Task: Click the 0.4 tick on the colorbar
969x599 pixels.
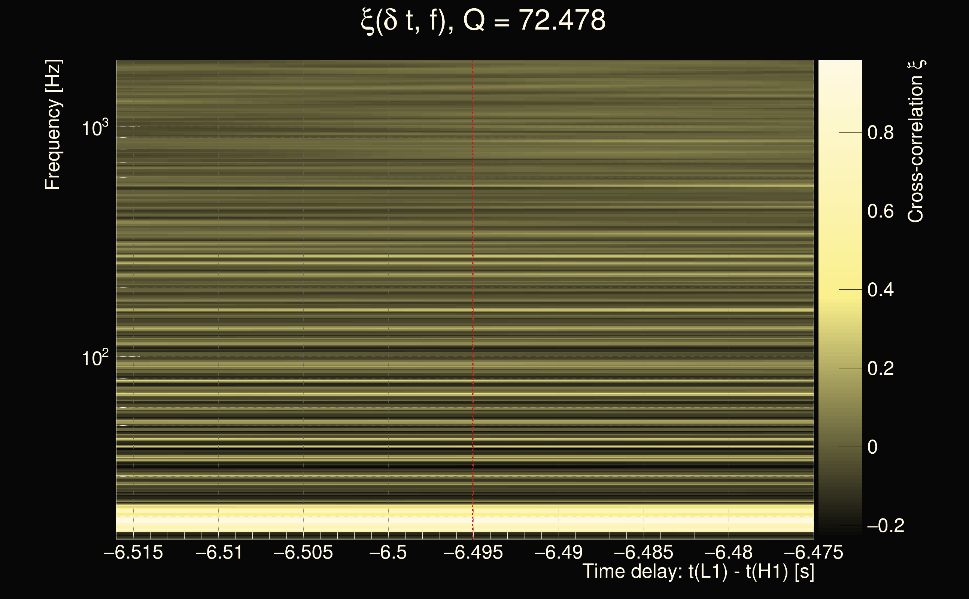Action: [880, 290]
